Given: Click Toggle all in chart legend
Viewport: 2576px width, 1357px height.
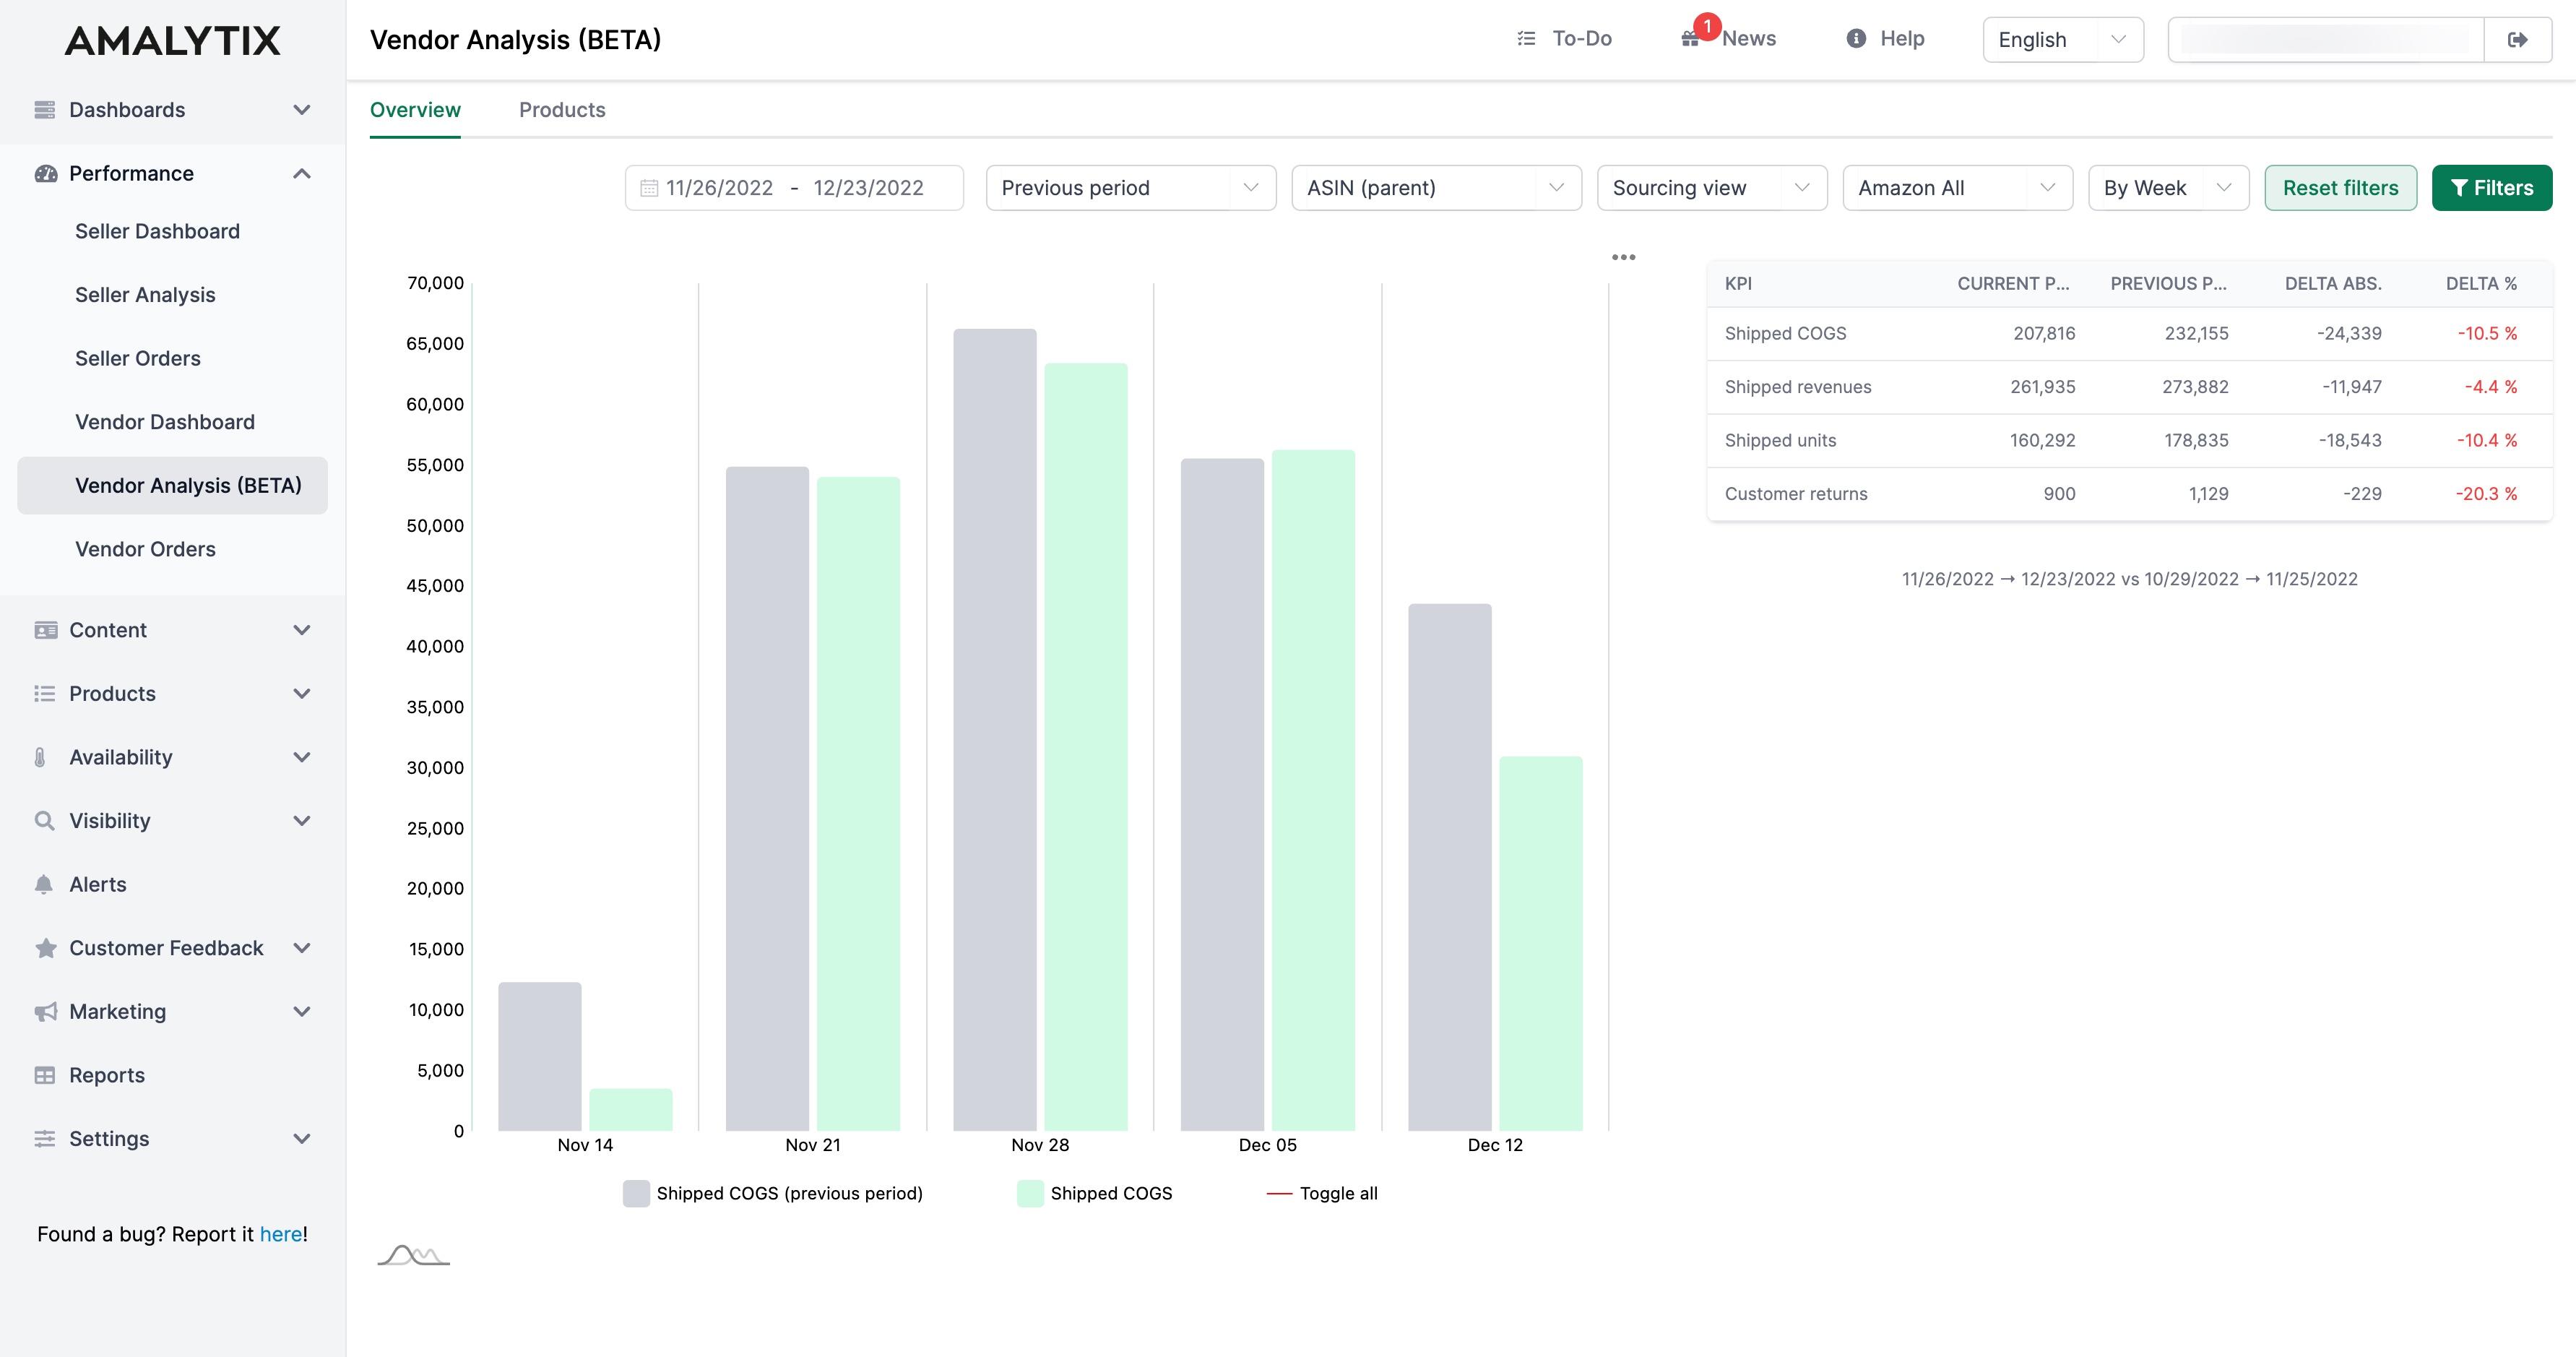Looking at the screenshot, I should 1322,1193.
